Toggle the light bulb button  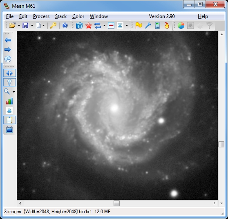[9, 82]
